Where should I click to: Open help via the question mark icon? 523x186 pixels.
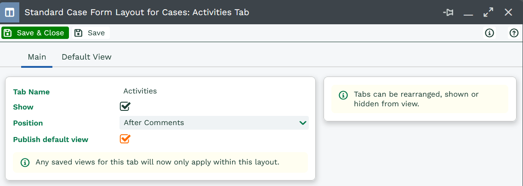514,33
